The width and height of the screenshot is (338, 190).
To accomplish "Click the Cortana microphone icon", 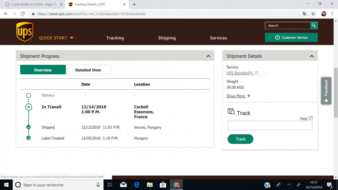I will [98, 185].
